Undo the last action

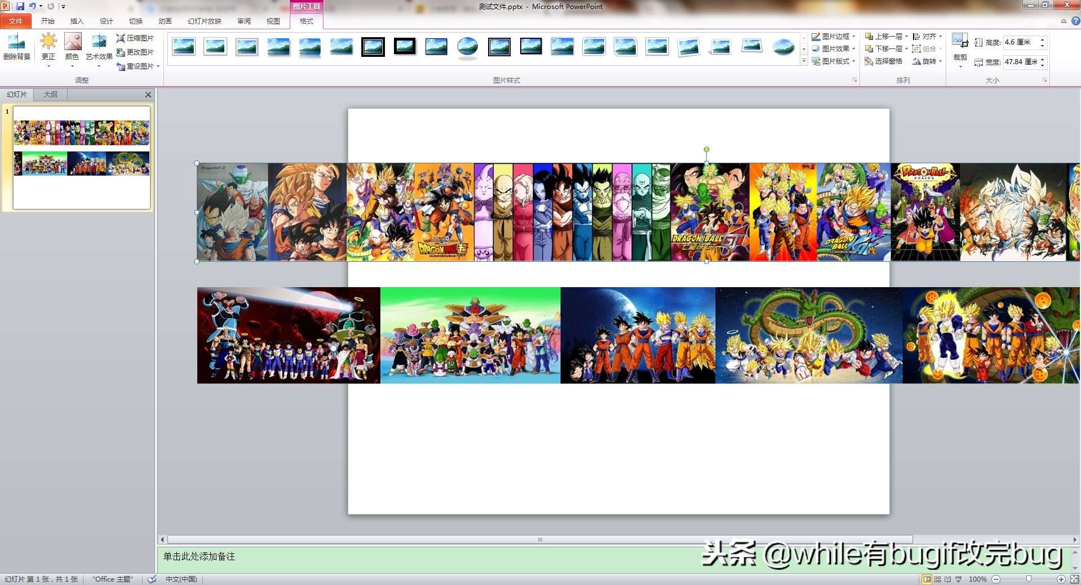[x=33, y=6]
